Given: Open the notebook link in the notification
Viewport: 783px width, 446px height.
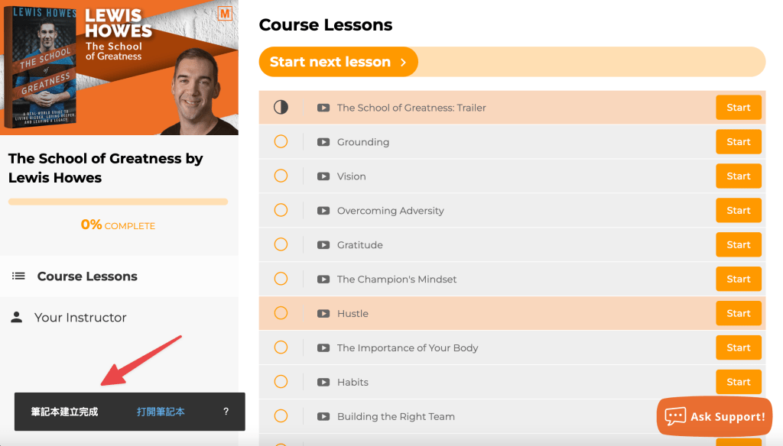Looking at the screenshot, I should pos(161,412).
